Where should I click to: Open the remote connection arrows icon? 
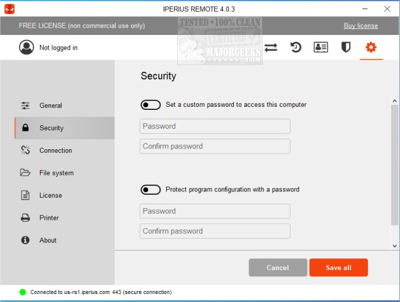[271, 47]
